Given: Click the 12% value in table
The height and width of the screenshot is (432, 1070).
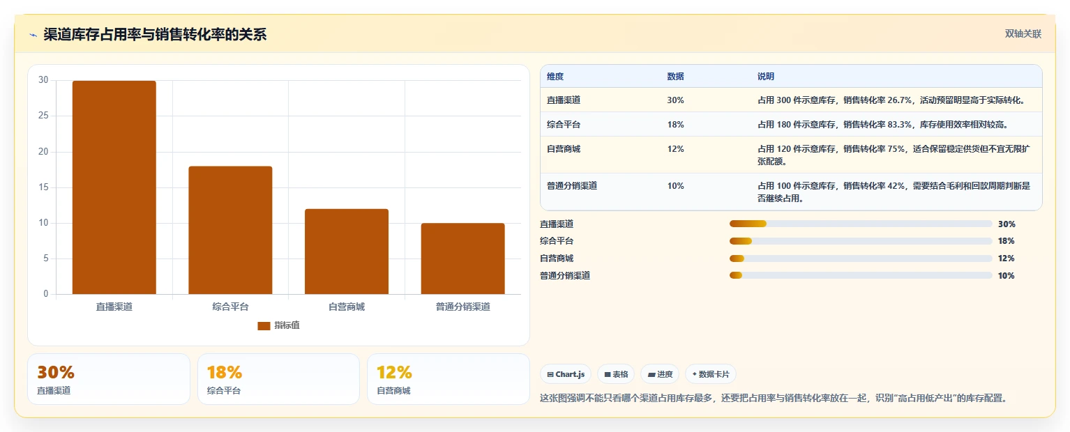Looking at the screenshot, I should (x=675, y=148).
